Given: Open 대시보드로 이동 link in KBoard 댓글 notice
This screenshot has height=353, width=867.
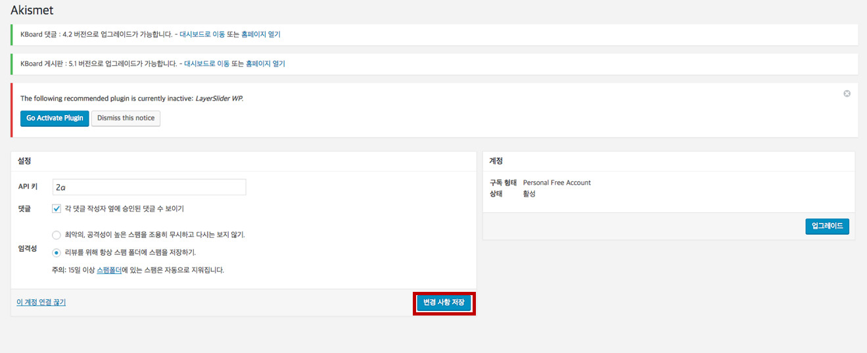Looking at the screenshot, I should coord(202,34).
